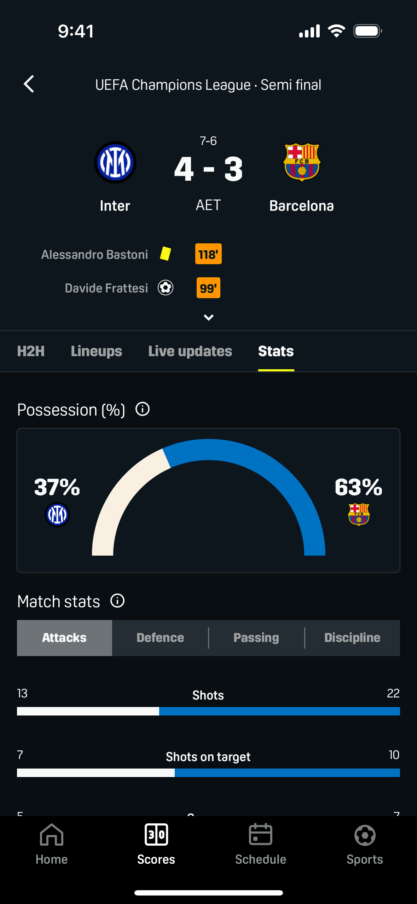Screen dimensions: 417x904
Task: Go to Home in bottom navigation
Action: 52,844
